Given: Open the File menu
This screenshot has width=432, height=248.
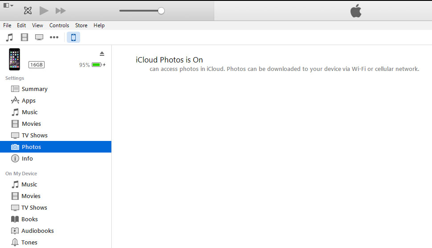Looking at the screenshot, I should pyautogui.click(x=7, y=25).
